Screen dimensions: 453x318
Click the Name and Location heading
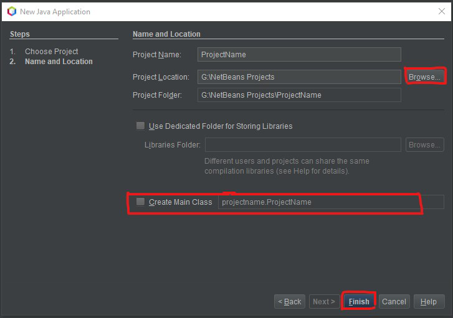[166, 34]
